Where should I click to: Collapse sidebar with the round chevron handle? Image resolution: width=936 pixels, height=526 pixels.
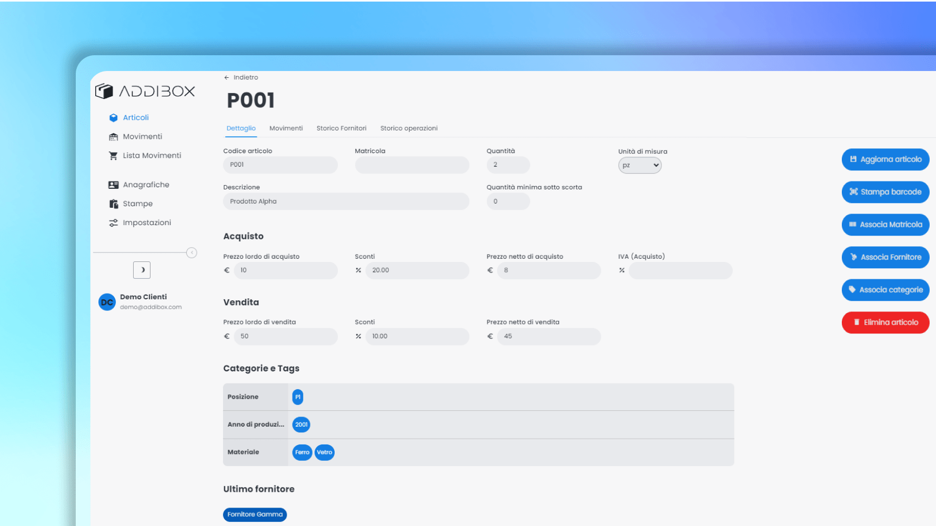coord(192,253)
